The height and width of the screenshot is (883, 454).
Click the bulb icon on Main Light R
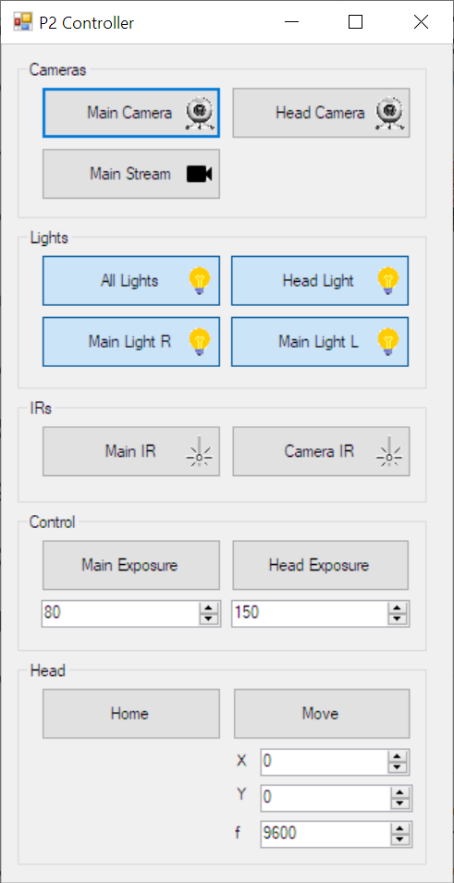(x=200, y=342)
